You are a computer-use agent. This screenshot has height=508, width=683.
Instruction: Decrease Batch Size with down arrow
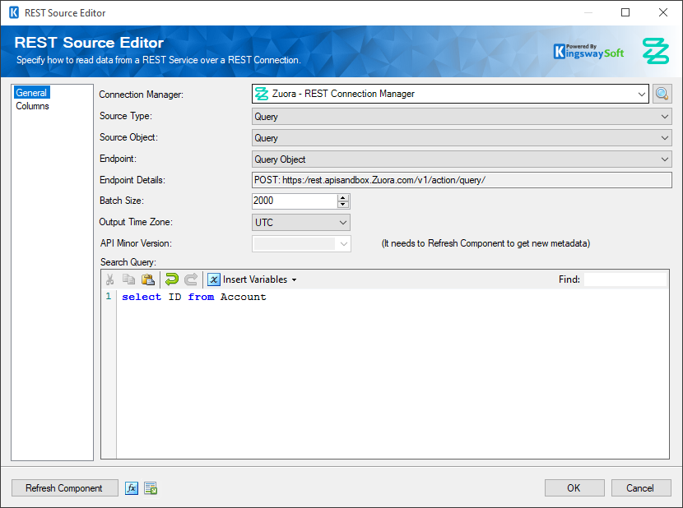(x=343, y=205)
